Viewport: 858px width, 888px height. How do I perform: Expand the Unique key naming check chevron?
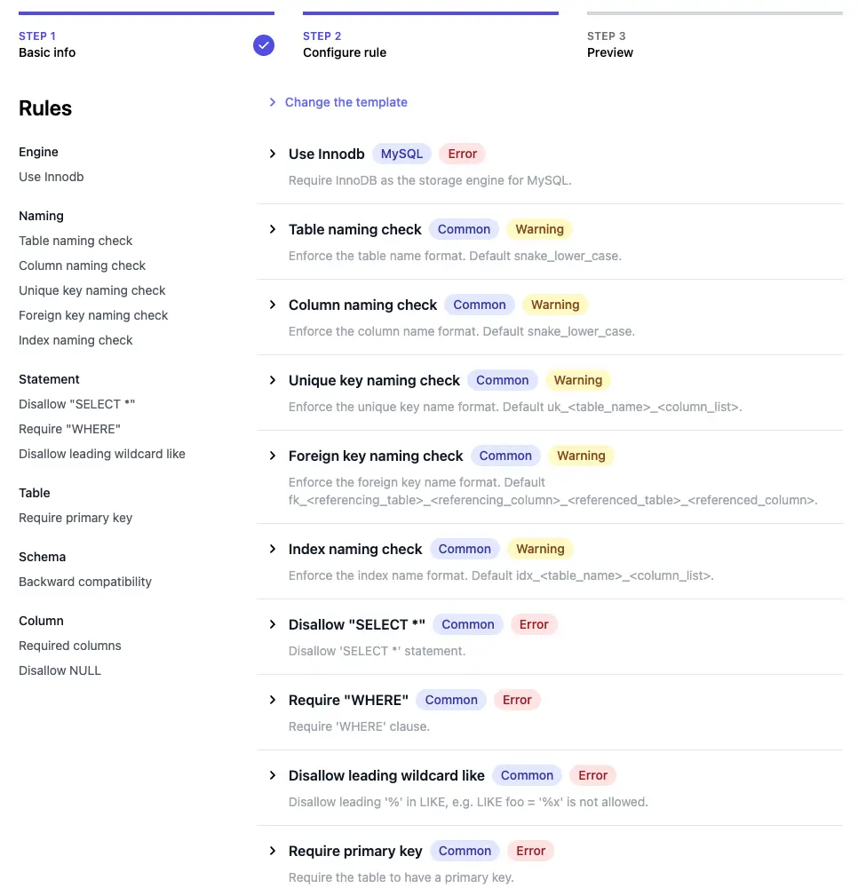coord(273,380)
